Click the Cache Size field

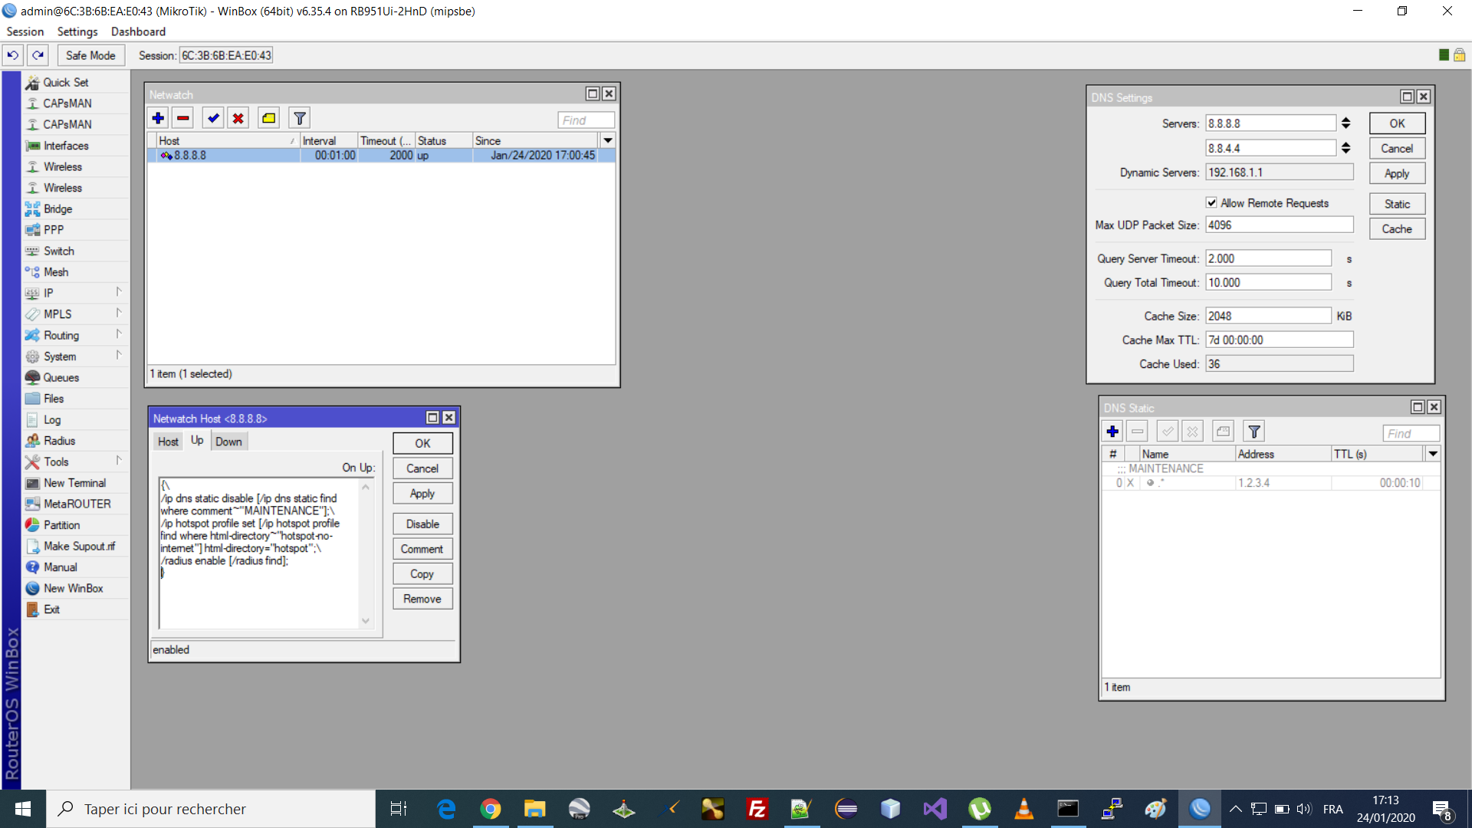tap(1268, 316)
